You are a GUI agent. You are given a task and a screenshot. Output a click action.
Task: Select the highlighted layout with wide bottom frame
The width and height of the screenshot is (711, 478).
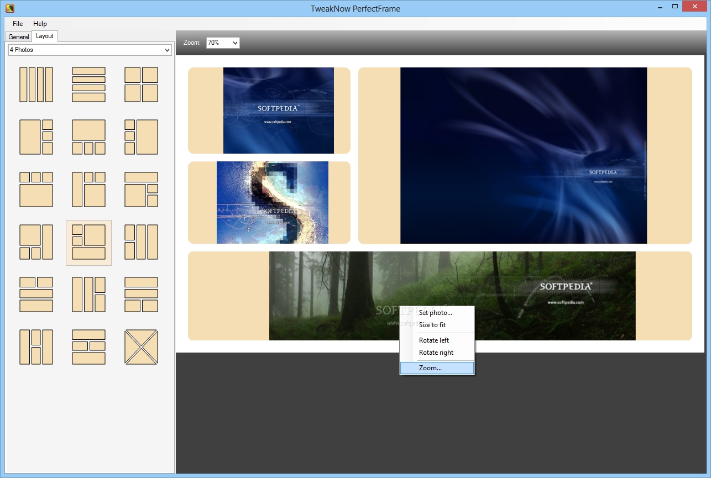click(x=88, y=243)
